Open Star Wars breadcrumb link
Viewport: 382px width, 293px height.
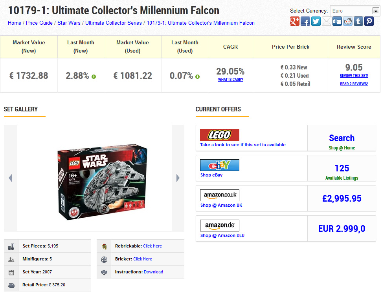pos(69,23)
